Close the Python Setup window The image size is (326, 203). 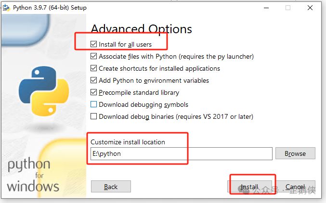click(x=310, y=8)
